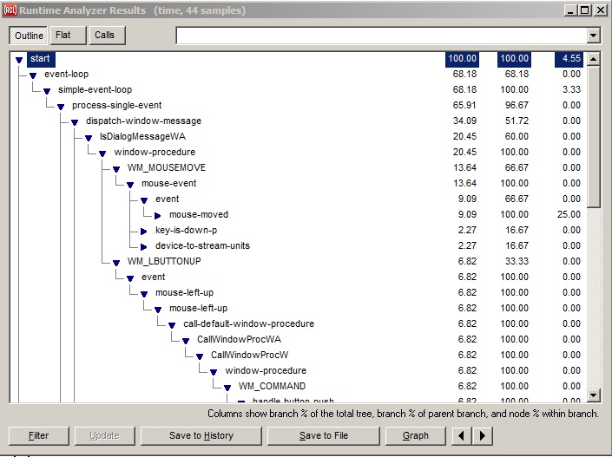Select the Outline tab

[x=29, y=36]
